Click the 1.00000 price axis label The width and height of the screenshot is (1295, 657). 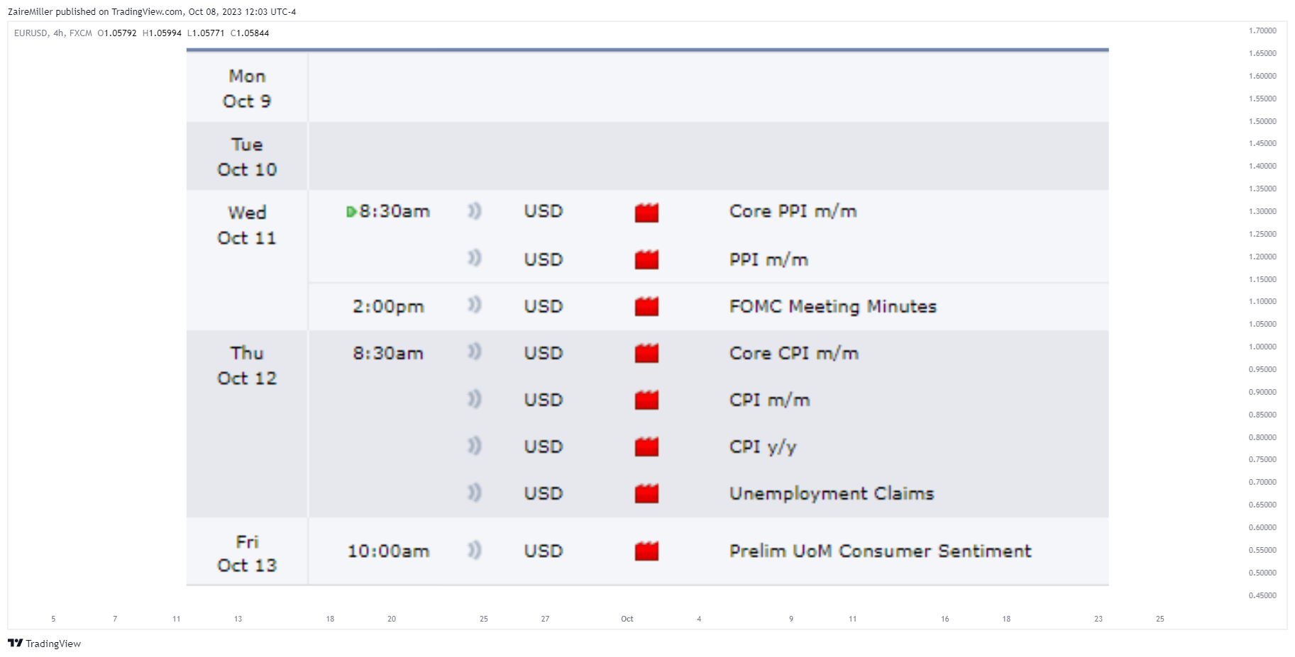(x=1262, y=347)
